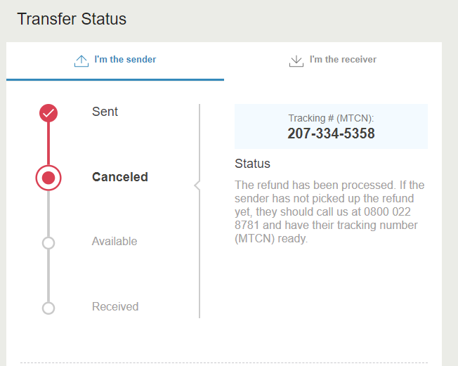Click the Tracking # (MTCN) label

pyautogui.click(x=331, y=118)
